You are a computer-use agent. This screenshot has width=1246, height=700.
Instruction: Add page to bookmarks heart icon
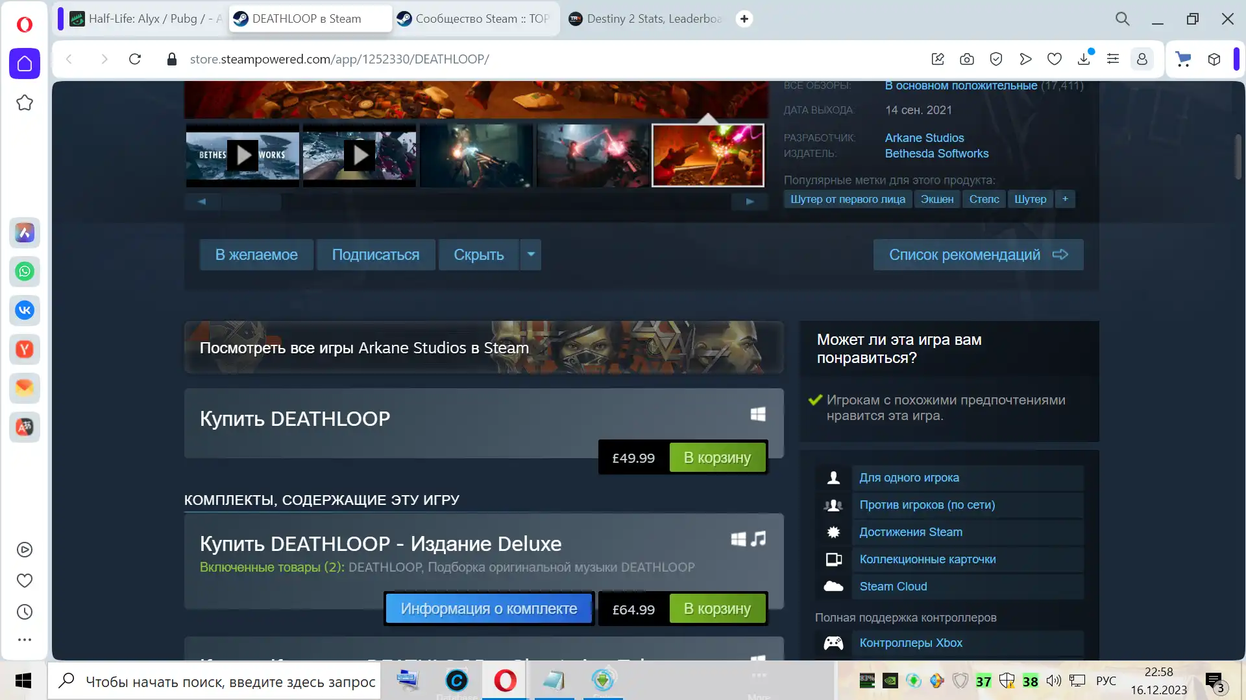coord(1055,59)
